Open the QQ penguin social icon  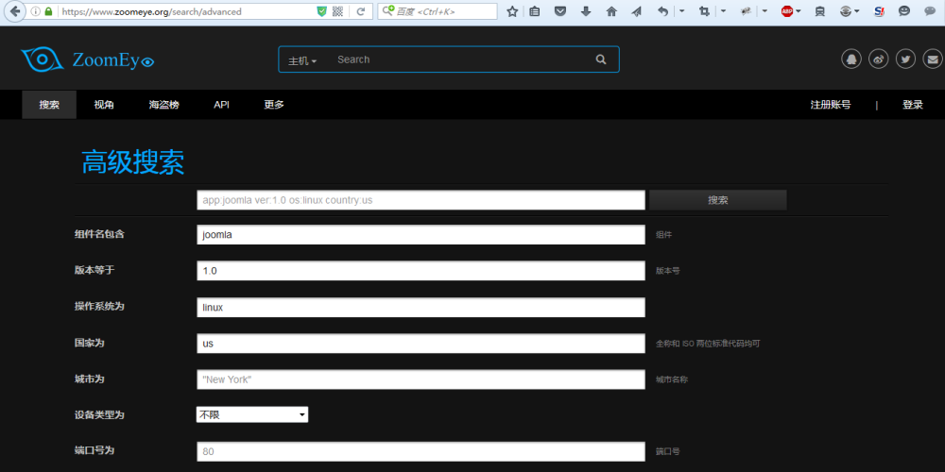pyautogui.click(x=851, y=59)
